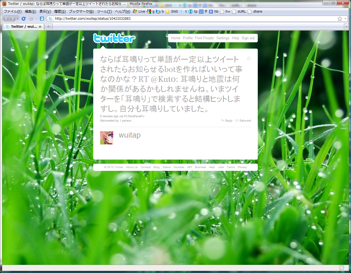Open the ヘルプ (Help) menu

point(123,12)
